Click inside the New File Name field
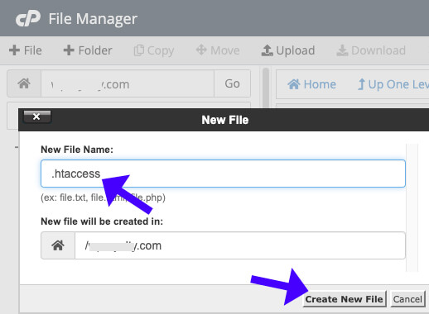The image size is (429, 314). tap(223, 174)
